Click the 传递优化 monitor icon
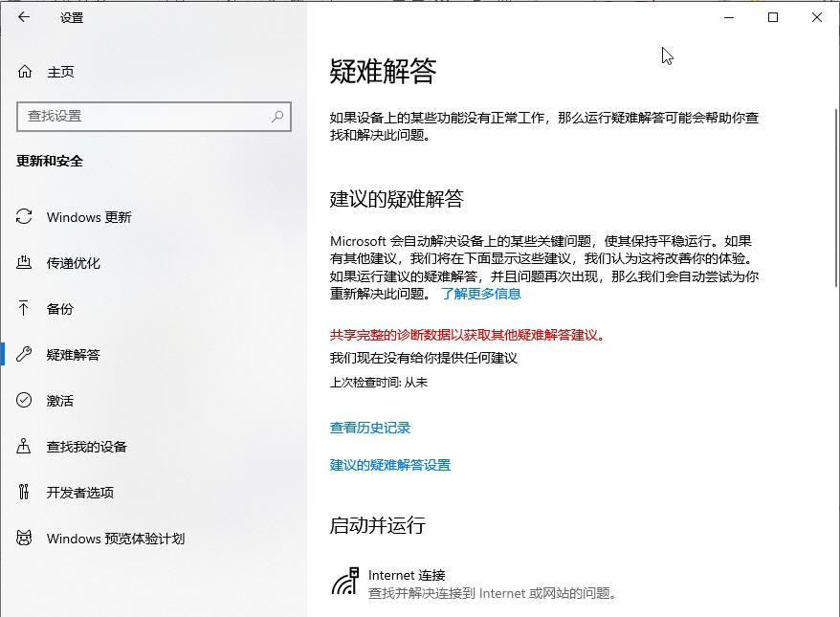 pyautogui.click(x=21, y=263)
